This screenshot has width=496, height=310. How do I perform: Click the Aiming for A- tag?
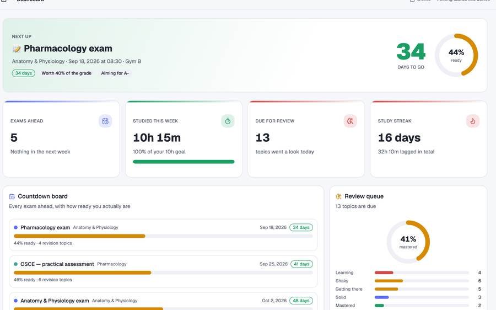pos(115,73)
